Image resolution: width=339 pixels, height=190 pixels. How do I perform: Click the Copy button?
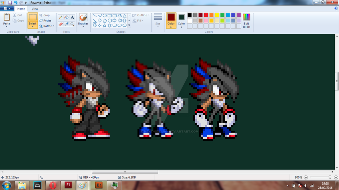tap(18, 20)
